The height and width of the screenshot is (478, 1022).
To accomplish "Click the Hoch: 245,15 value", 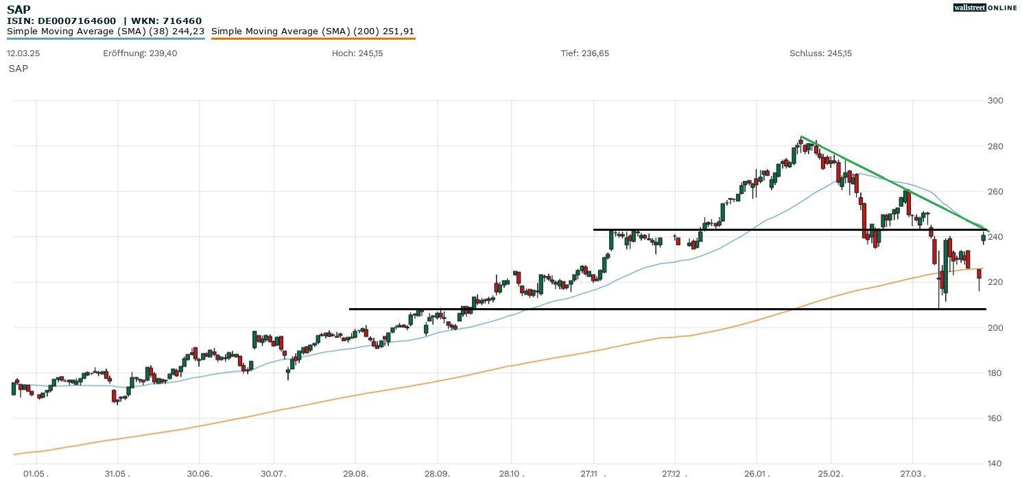I will [357, 53].
